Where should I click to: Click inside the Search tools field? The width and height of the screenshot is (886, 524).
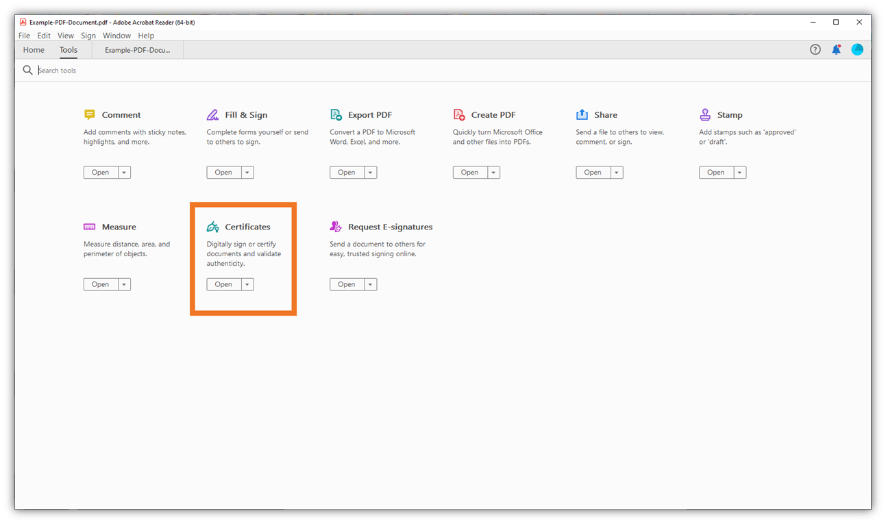pyautogui.click(x=82, y=69)
